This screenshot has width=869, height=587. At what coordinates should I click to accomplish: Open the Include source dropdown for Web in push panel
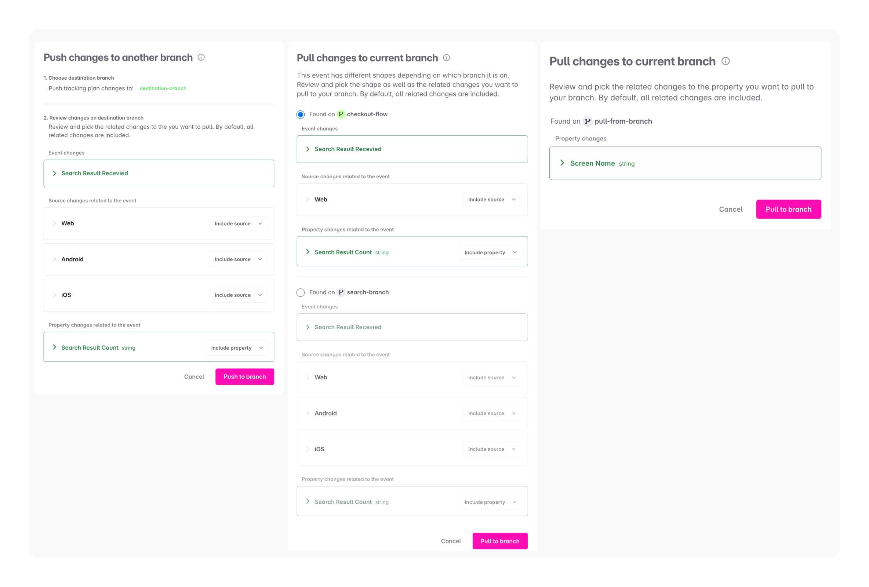238,223
